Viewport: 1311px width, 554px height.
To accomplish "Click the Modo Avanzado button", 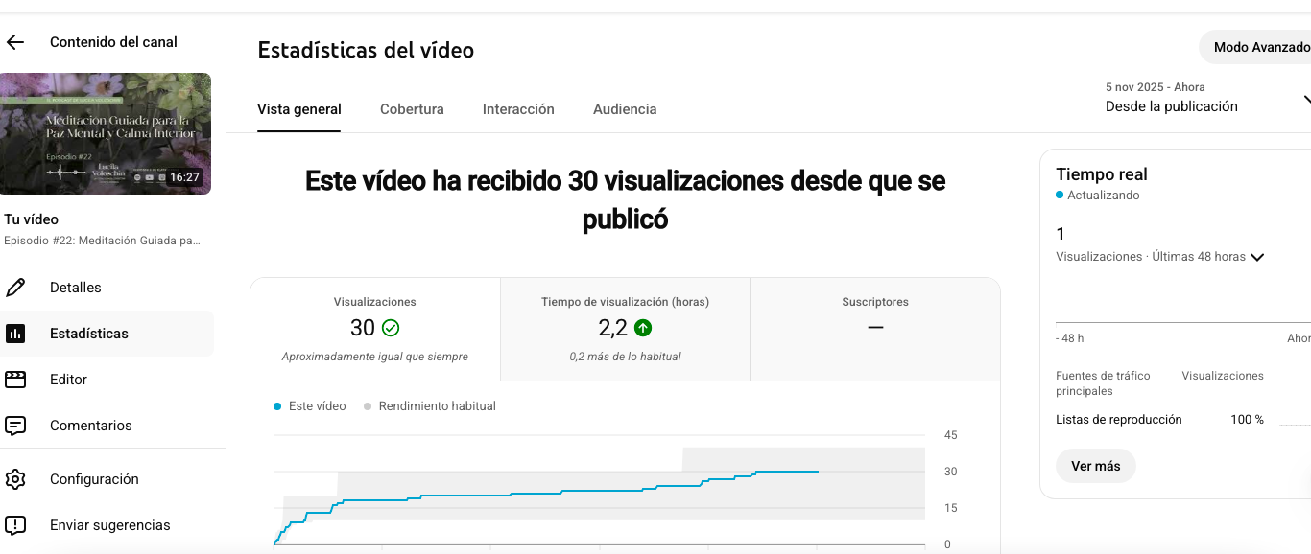I will [1259, 47].
